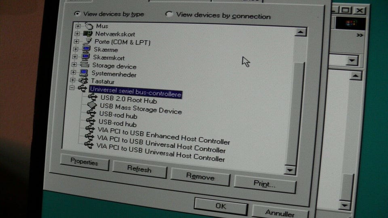Select last VIA PCI to USB Universal Host Controller
388x218 pixels.
click(x=160, y=153)
